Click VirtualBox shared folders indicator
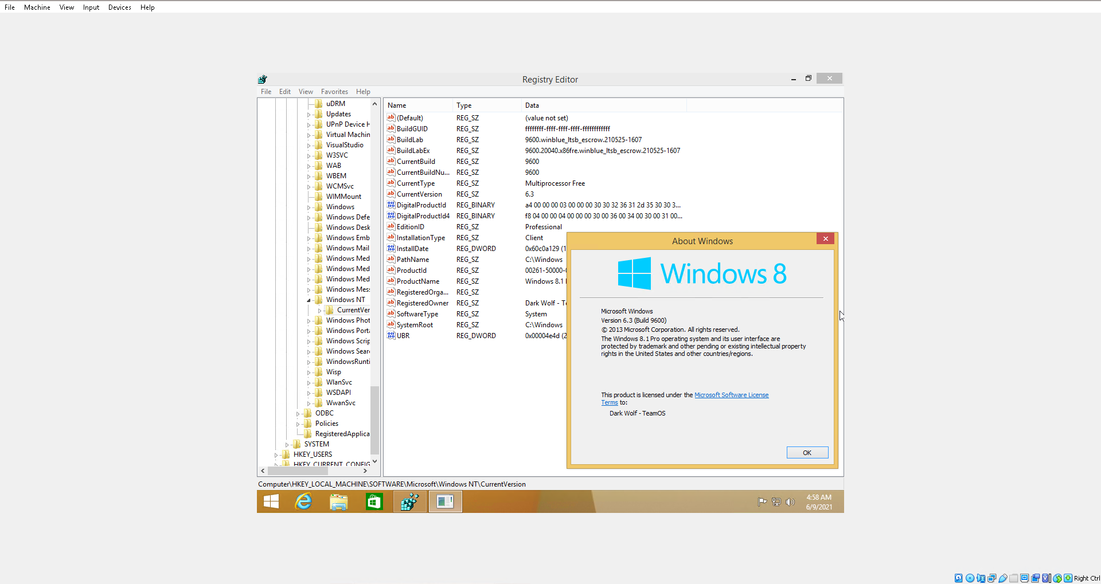 click(1014, 578)
